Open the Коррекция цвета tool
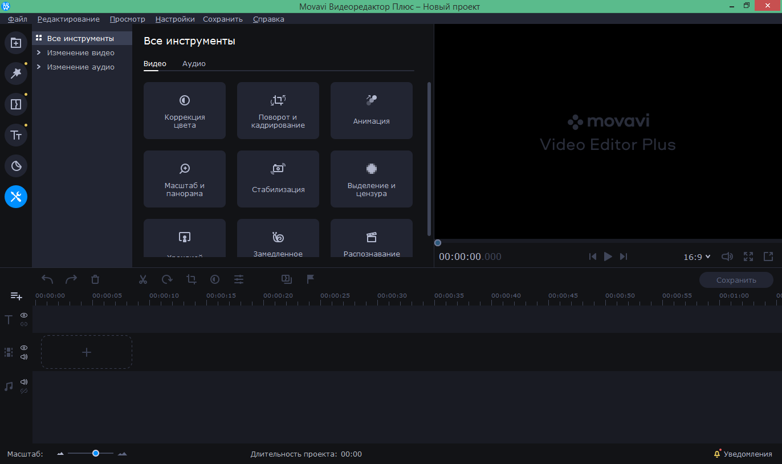The height and width of the screenshot is (464, 782). coord(184,111)
